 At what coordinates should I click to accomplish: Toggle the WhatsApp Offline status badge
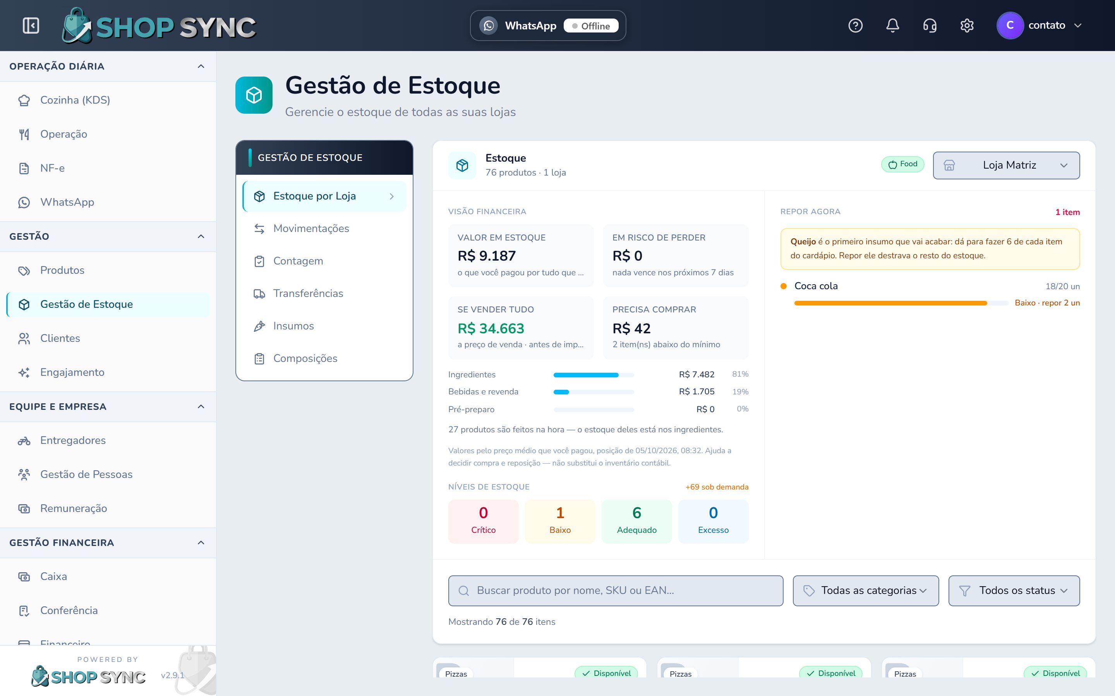[x=591, y=26]
